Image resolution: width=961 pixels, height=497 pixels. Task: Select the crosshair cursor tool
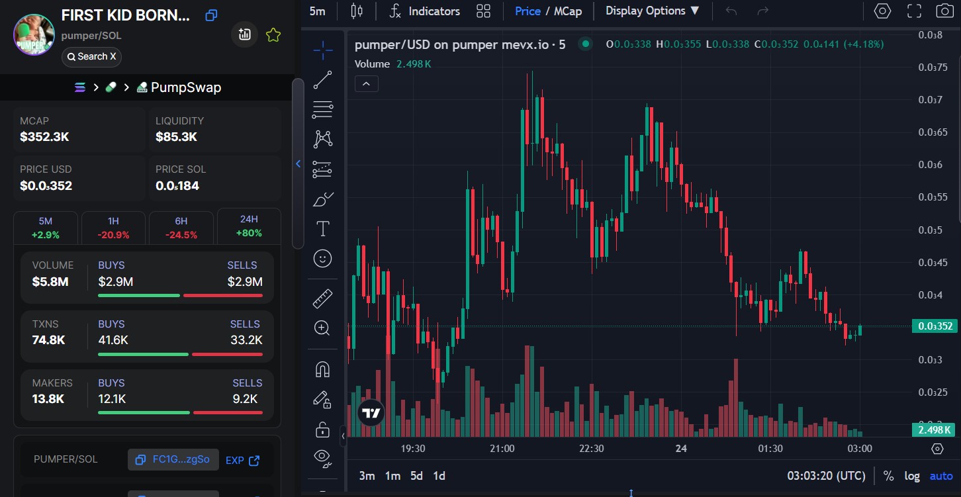[323, 50]
